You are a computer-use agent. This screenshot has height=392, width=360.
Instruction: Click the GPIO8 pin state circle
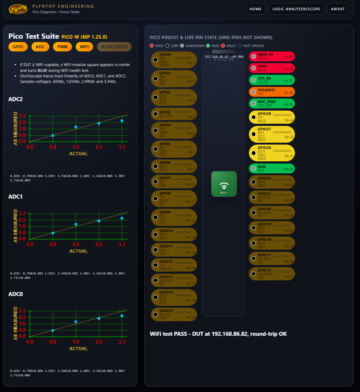tap(155, 199)
